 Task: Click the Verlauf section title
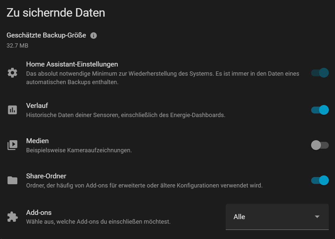click(37, 105)
